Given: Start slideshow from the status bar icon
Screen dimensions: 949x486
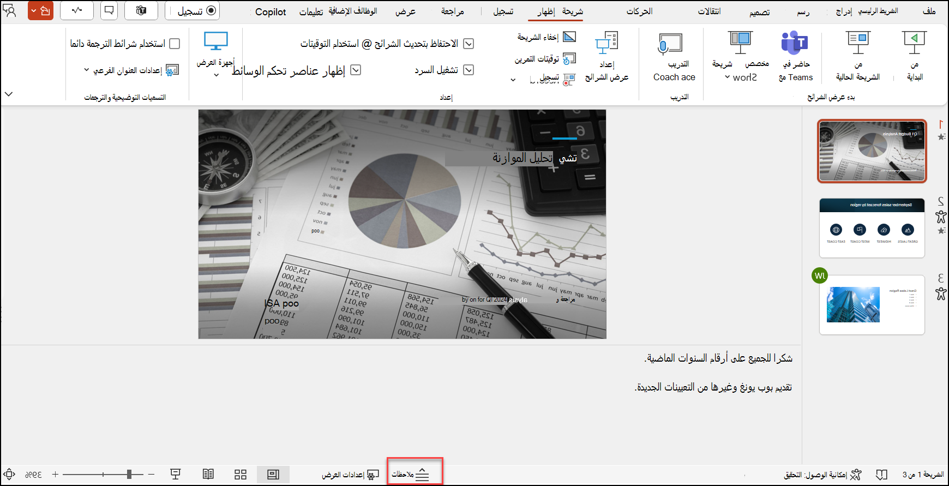Looking at the screenshot, I should [x=176, y=475].
